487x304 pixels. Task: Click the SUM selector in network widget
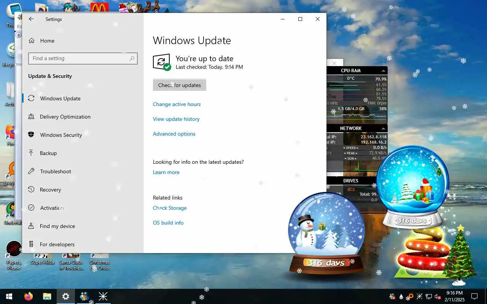(350, 158)
